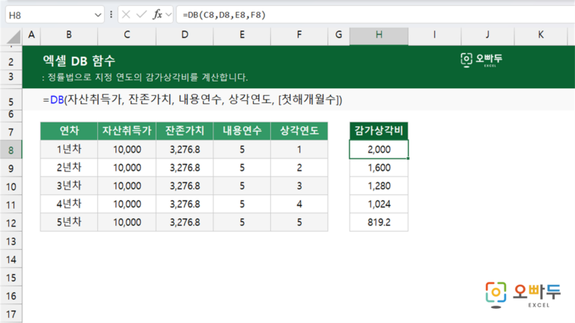
Task: Click the formula bar with =DB(C8,D8,E8,F8)
Action: pos(376,15)
